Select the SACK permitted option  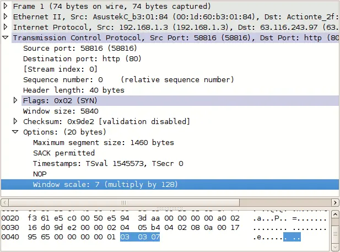pos(64,153)
